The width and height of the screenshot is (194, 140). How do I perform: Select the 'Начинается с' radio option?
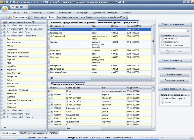(x=162, y=38)
